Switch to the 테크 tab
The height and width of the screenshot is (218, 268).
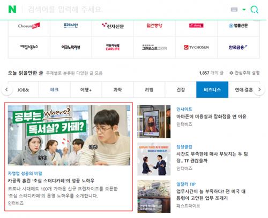point(55,90)
